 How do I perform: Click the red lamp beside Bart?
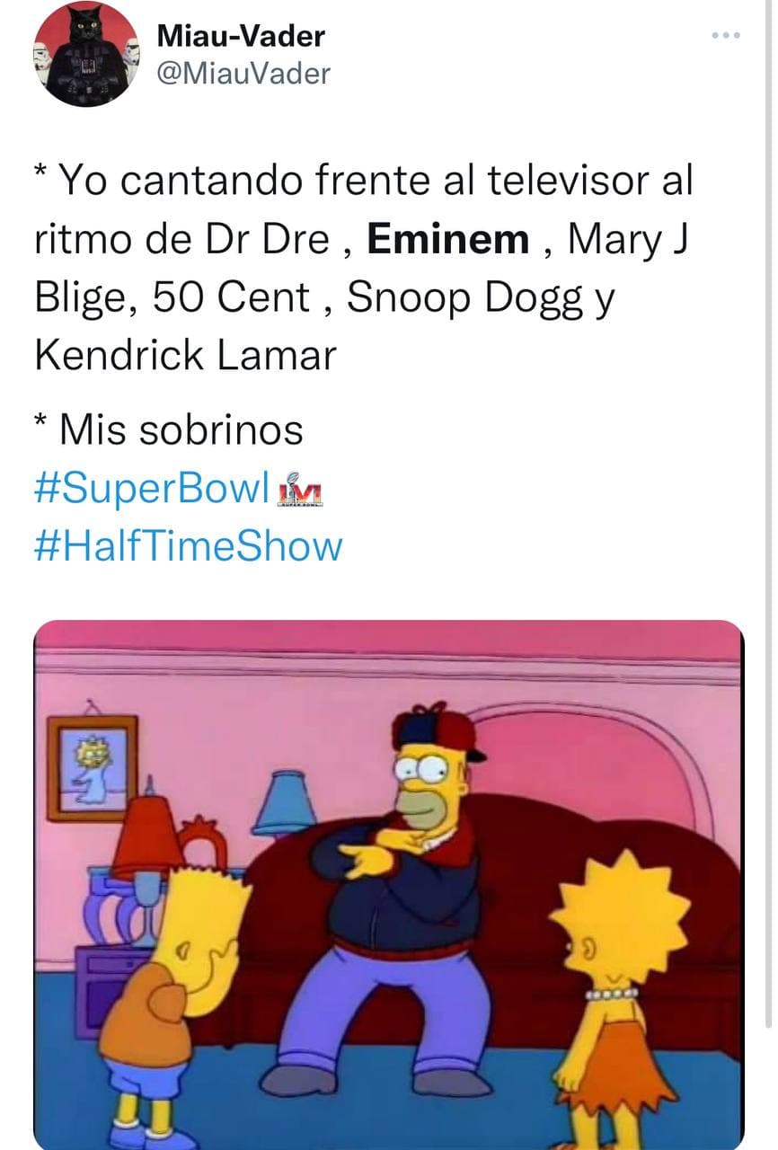tap(146, 862)
